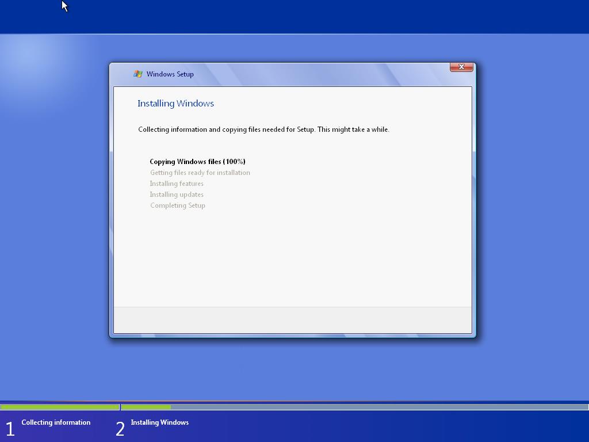Viewport: 589px width, 442px height.
Task: Click the bottom "Installing Windows" stage label
Action: coord(159,422)
